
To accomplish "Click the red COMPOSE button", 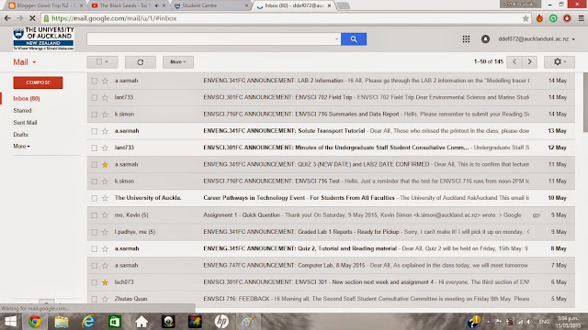I will (x=38, y=82).
